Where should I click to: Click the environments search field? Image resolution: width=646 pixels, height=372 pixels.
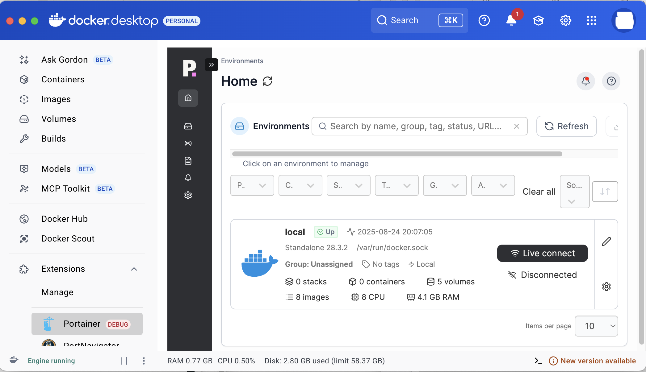[419, 126]
